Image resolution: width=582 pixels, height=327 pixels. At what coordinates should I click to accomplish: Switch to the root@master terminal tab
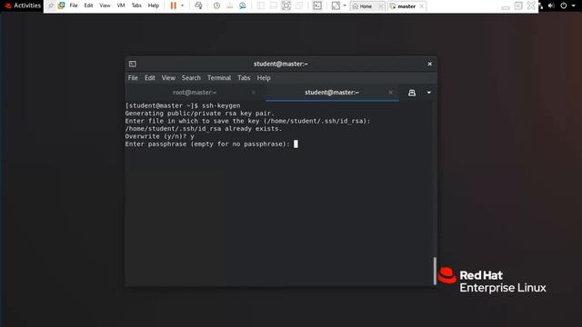point(195,93)
